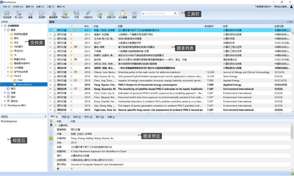The height and width of the screenshot is (176, 294).
Task: Expand the NoteExpress培训 database node
Action: pyautogui.click(x=2, y=105)
